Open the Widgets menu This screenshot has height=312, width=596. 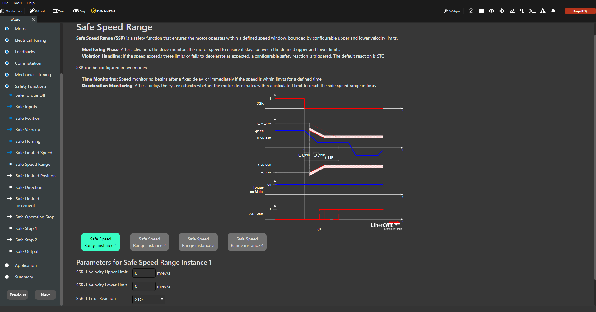tap(452, 11)
